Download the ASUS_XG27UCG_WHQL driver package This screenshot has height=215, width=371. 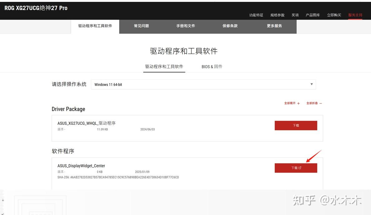(x=296, y=125)
